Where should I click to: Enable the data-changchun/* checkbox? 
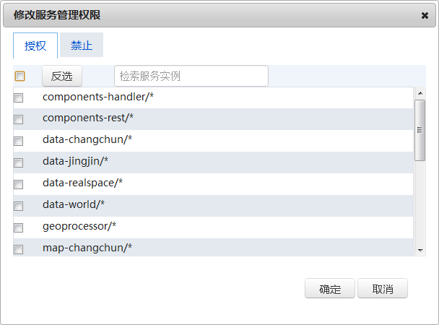19,141
